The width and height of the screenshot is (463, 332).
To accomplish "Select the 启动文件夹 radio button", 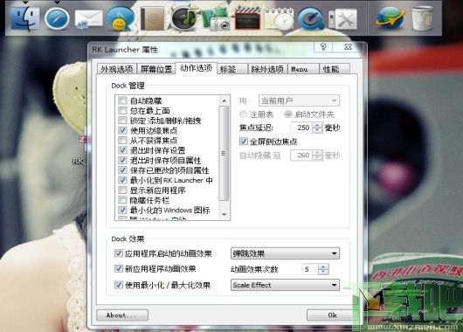I will pos(288,114).
